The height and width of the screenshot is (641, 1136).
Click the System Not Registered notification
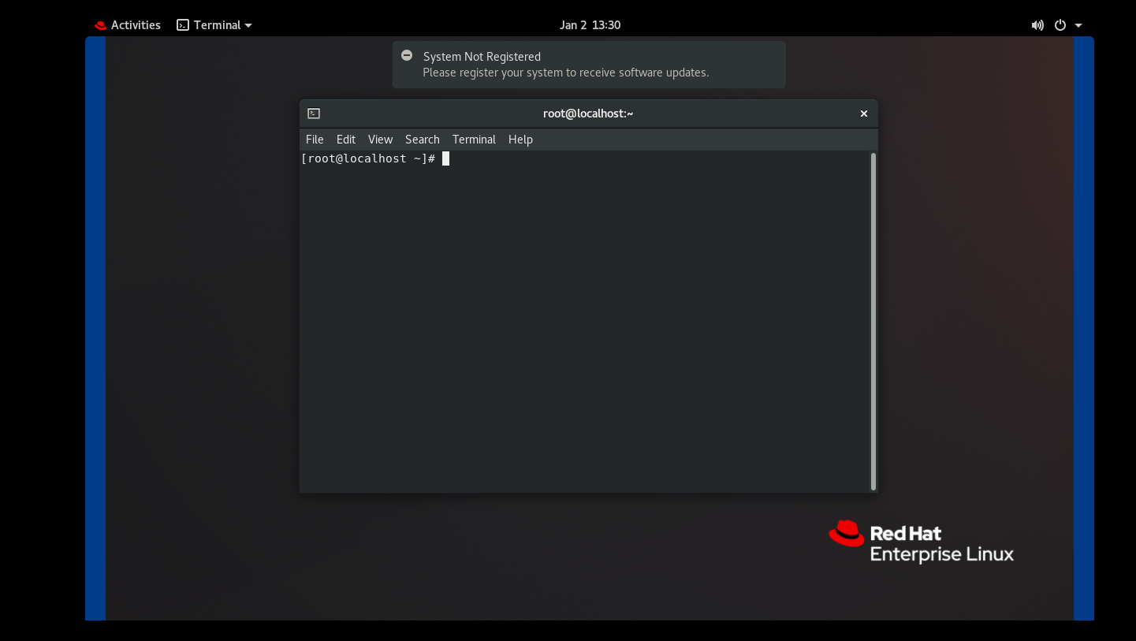pos(589,64)
